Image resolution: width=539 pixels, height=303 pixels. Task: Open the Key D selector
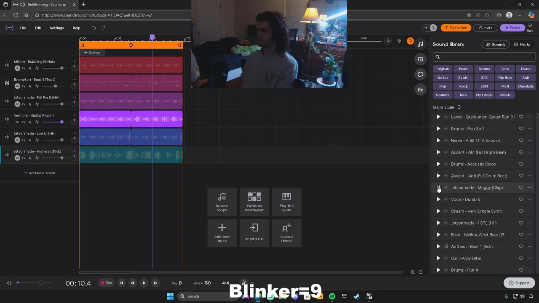click(x=177, y=283)
